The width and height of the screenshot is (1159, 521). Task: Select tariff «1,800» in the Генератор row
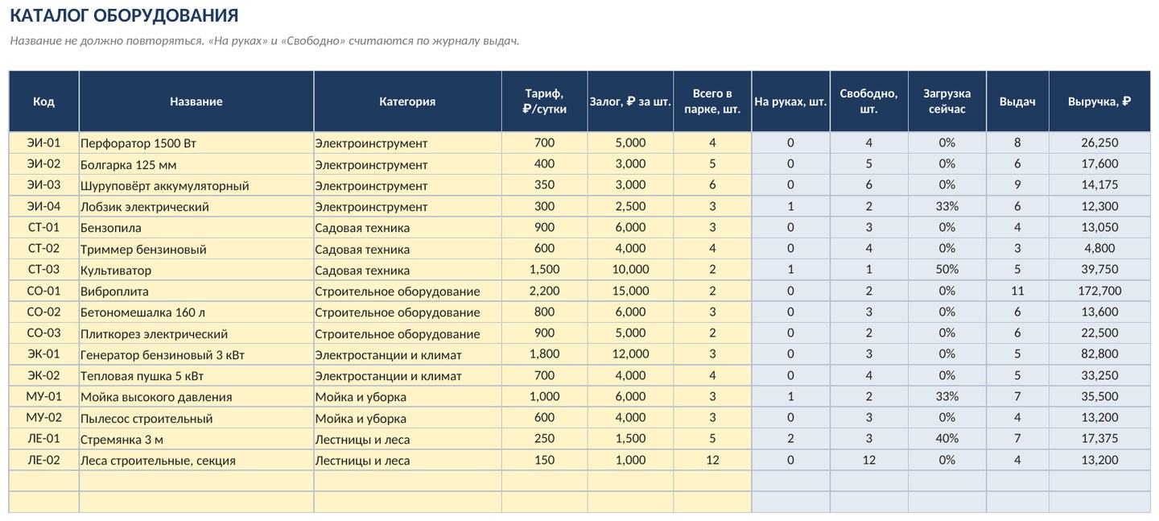coord(545,354)
